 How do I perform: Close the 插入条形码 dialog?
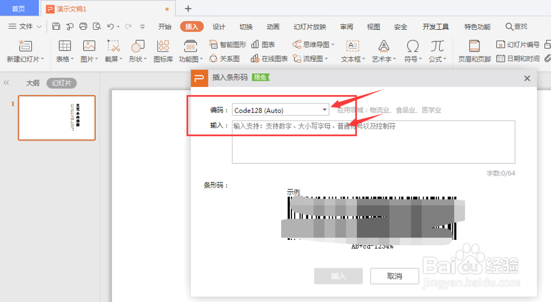pyautogui.click(x=527, y=78)
